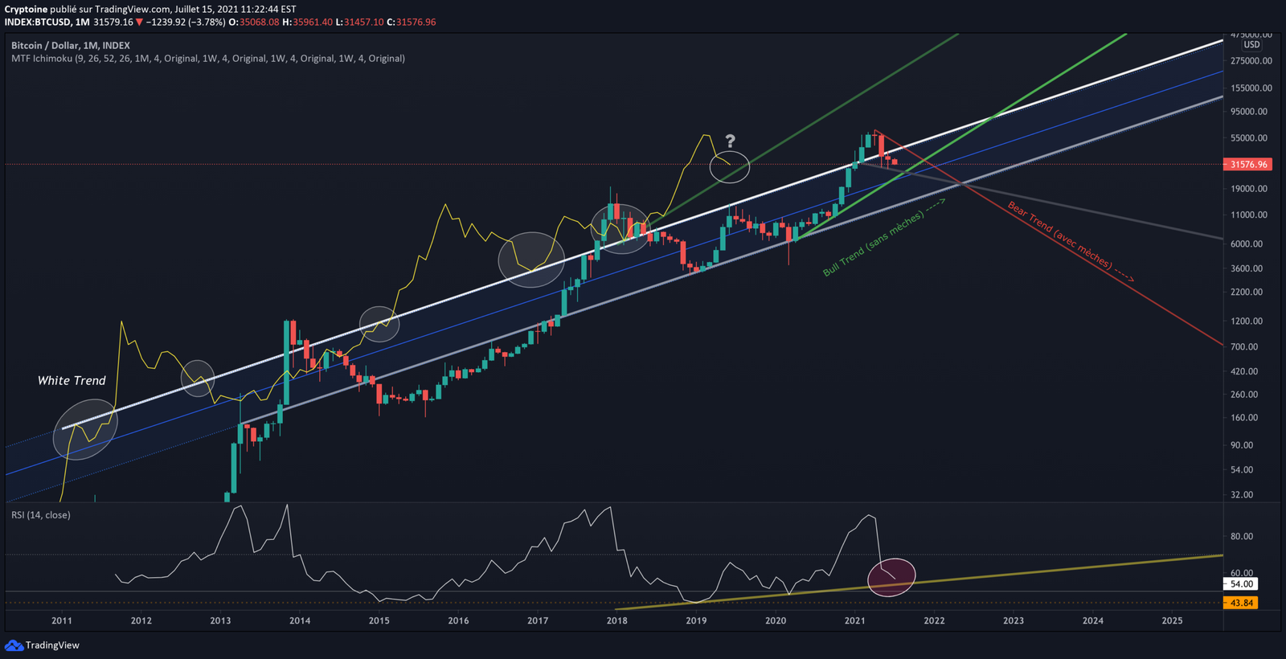
Task: Select the red Bear Trend (avec mèches) label
Action: [x=1059, y=235]
